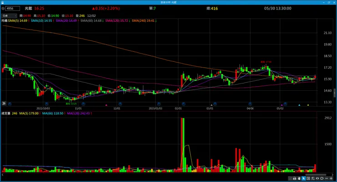Click the horizontal scrollbar left arrow
Screen dimensions: 337x182
click(3, 175)
